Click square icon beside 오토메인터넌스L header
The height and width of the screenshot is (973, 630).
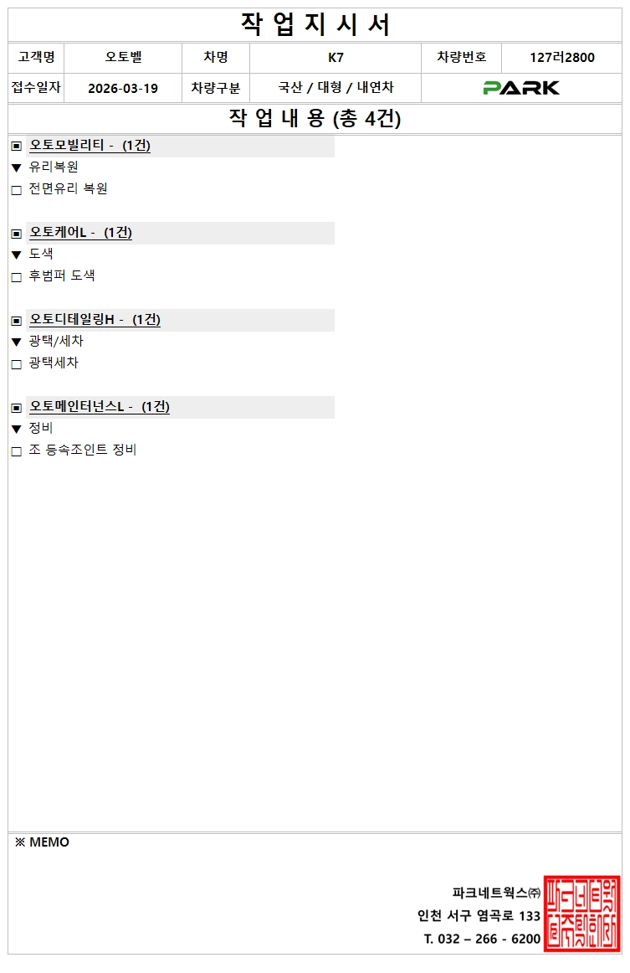[x=17, y=407]
